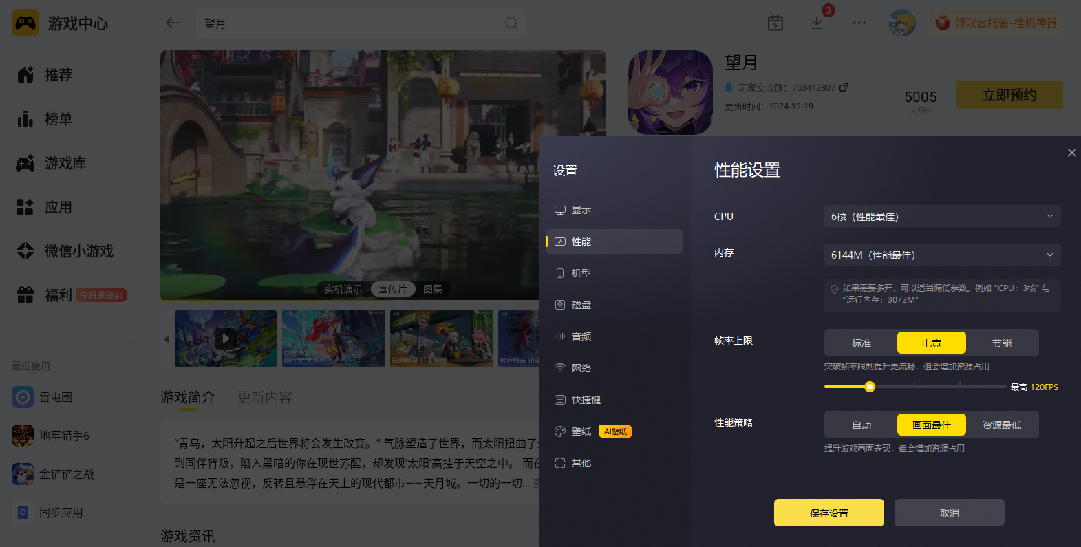The height and width of the screenshot is (547, 1081).
Task: Open 网络 network settings
Action: click(x=614, y=368)
